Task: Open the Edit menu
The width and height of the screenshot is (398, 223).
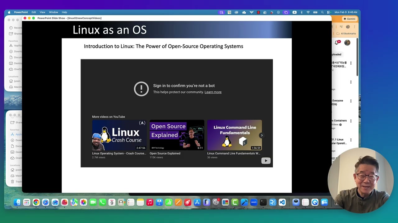Action: tap(34, 12)
